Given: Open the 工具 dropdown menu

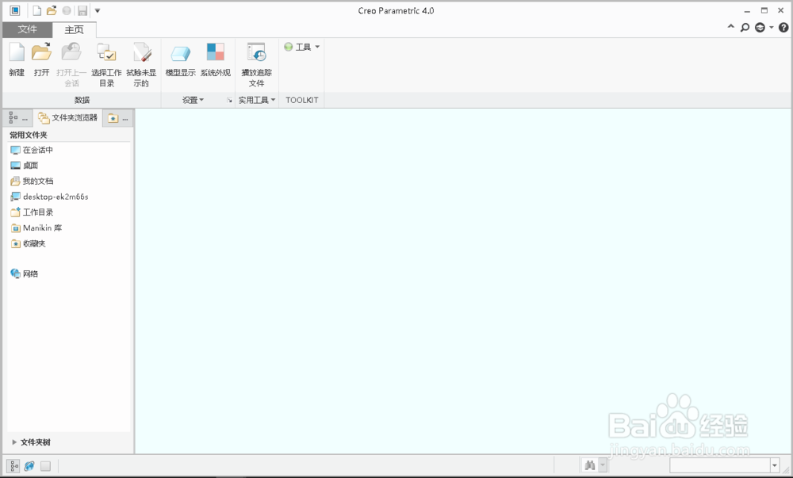Looking at the screenshot, I should click(x=302, y=47).
